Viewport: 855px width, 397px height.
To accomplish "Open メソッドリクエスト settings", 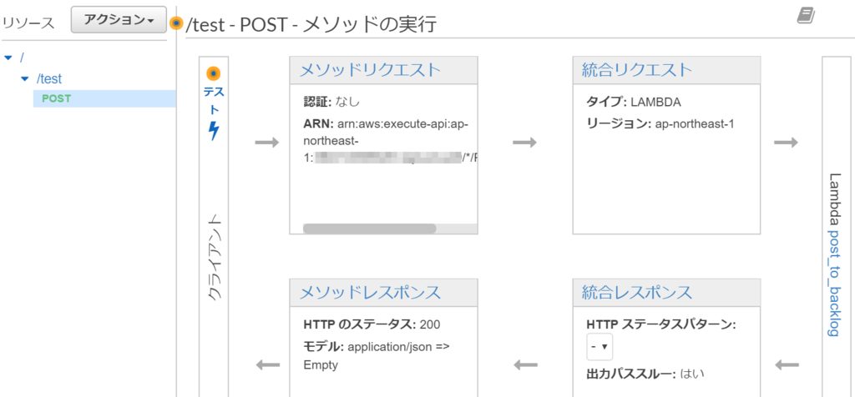I will pyautogui.click(x=370, y=70).
